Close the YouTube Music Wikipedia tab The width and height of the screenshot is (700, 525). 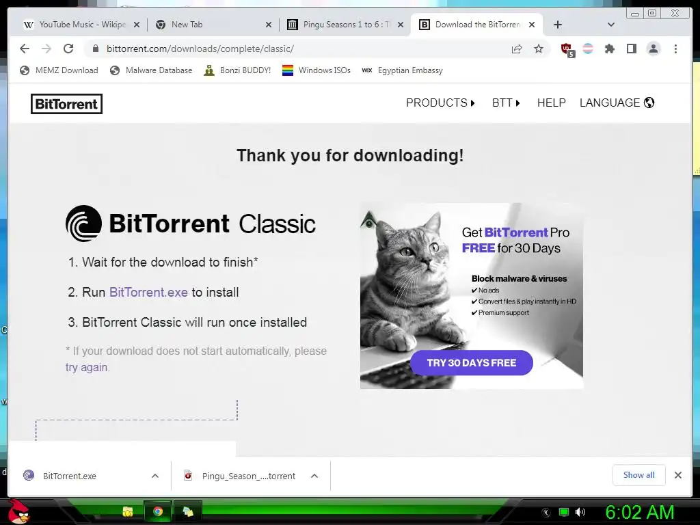[x=137, y=25]
